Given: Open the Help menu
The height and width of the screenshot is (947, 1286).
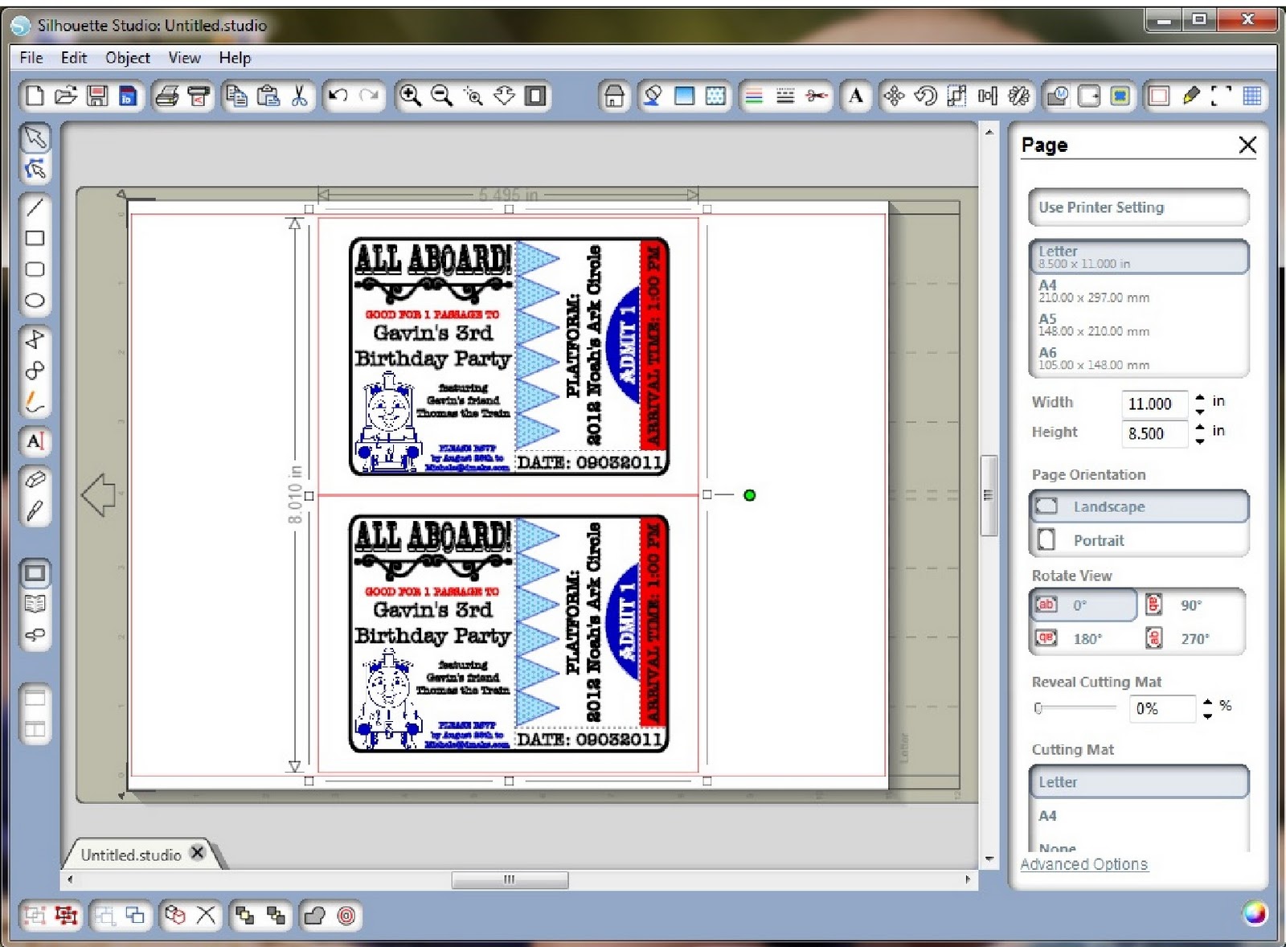Looking at the screenshot, I should pyautogui.click(x=235, y=58).
